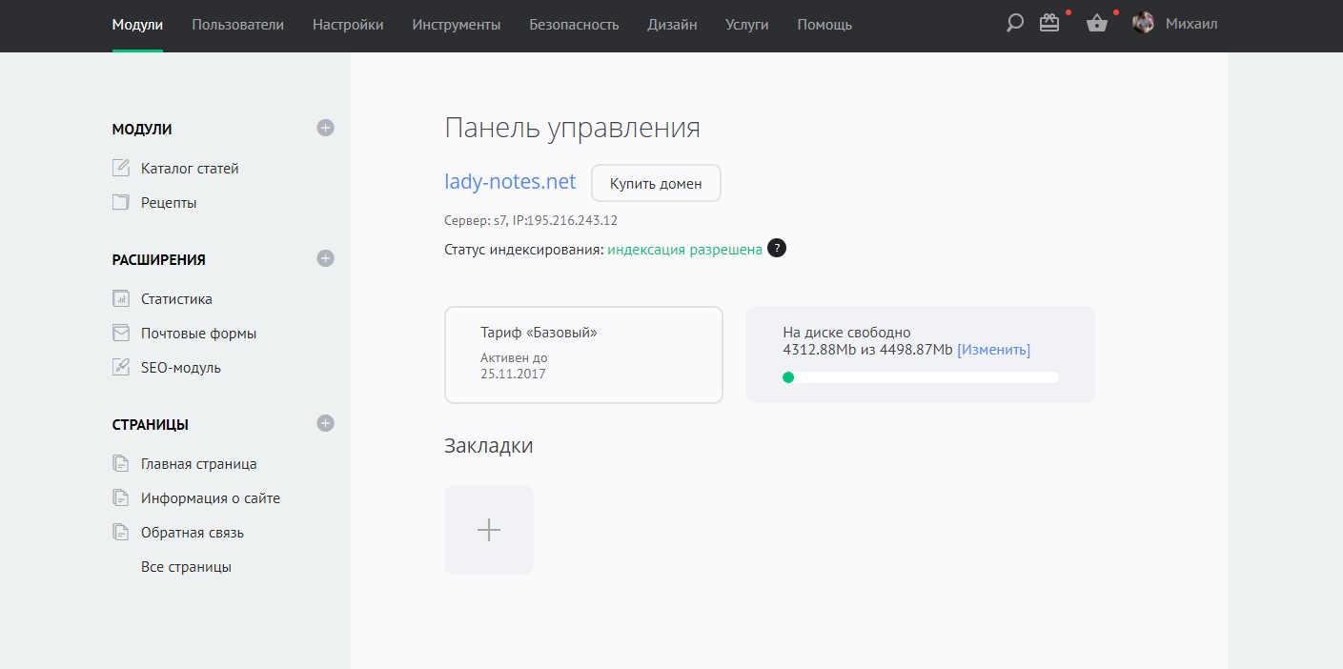
Task: Open the Безопасность menu
Action: coord(574,25)
